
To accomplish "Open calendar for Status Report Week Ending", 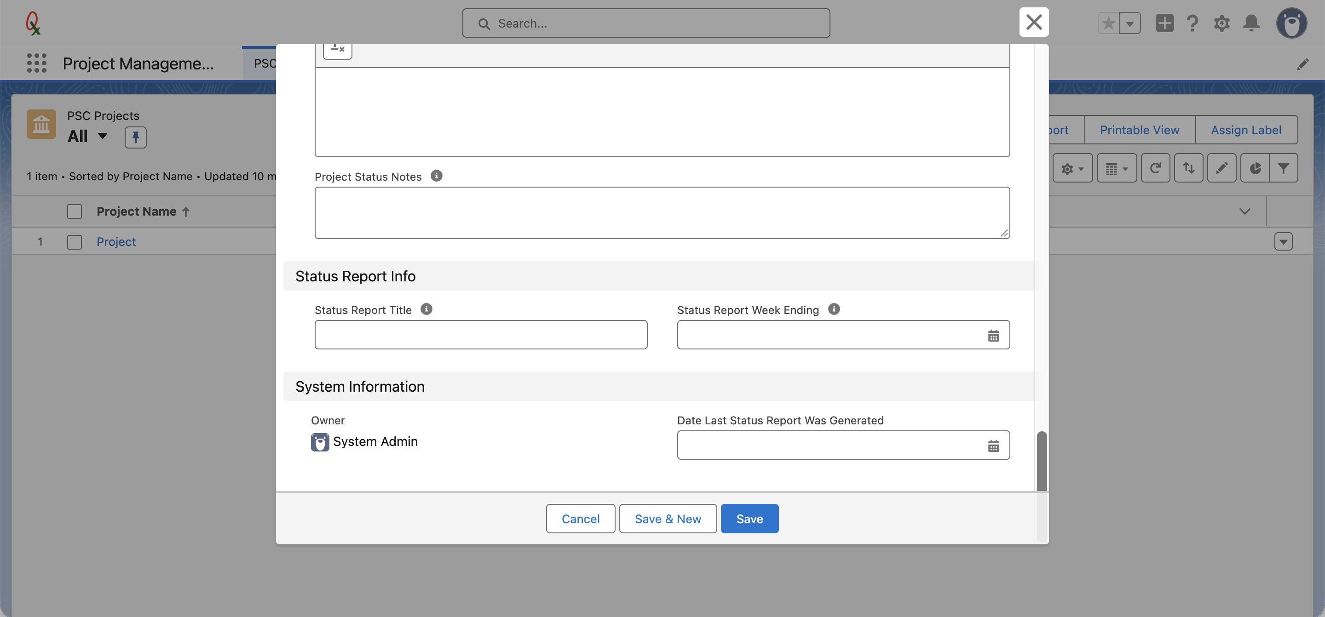I will tap(993, 336).
